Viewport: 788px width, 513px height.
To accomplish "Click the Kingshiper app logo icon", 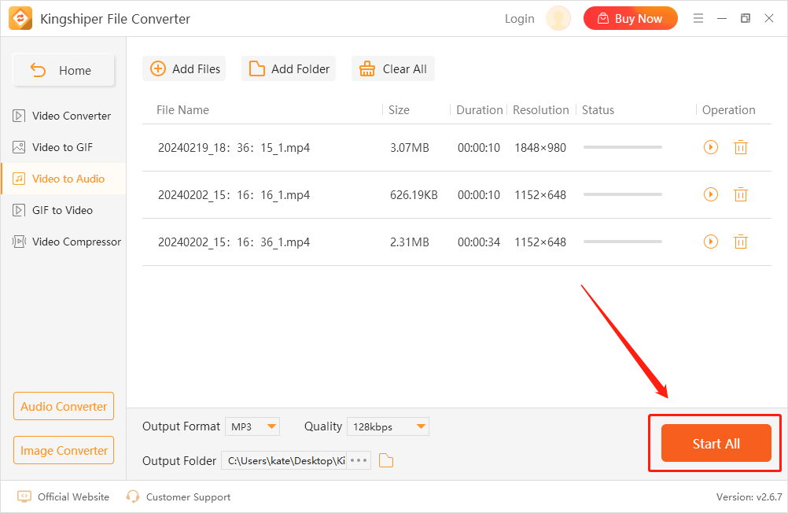I will point(20,19).
